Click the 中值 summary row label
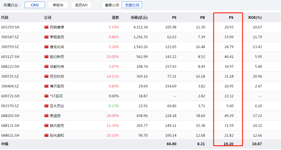Screen dimensions: 281x150 click(x=5, y=144)
